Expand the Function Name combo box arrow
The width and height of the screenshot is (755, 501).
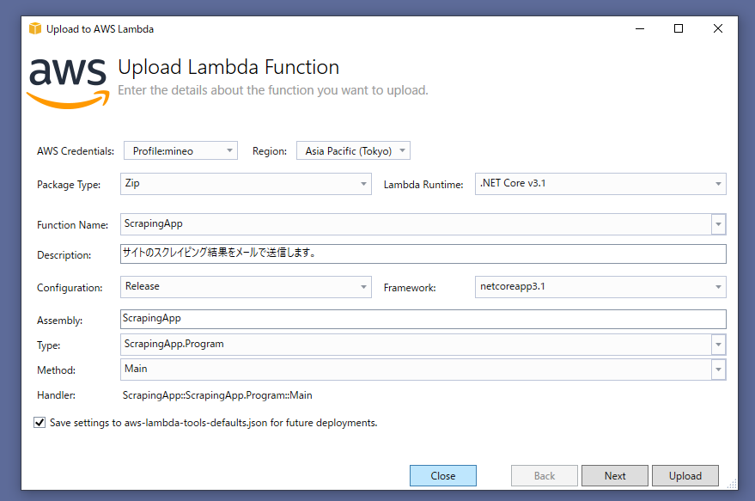click(x=721, y=223)
